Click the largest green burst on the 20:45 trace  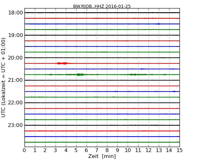tap(80, 75)
